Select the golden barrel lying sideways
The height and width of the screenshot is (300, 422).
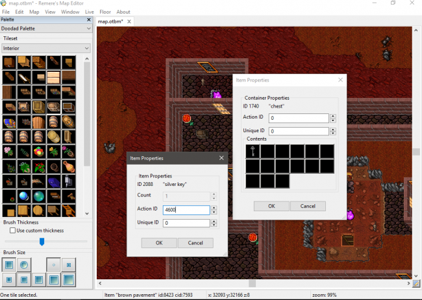[53, 137]
